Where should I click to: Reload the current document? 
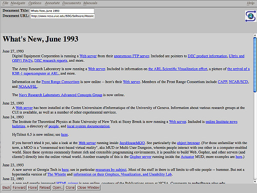[x=45, y=187]
